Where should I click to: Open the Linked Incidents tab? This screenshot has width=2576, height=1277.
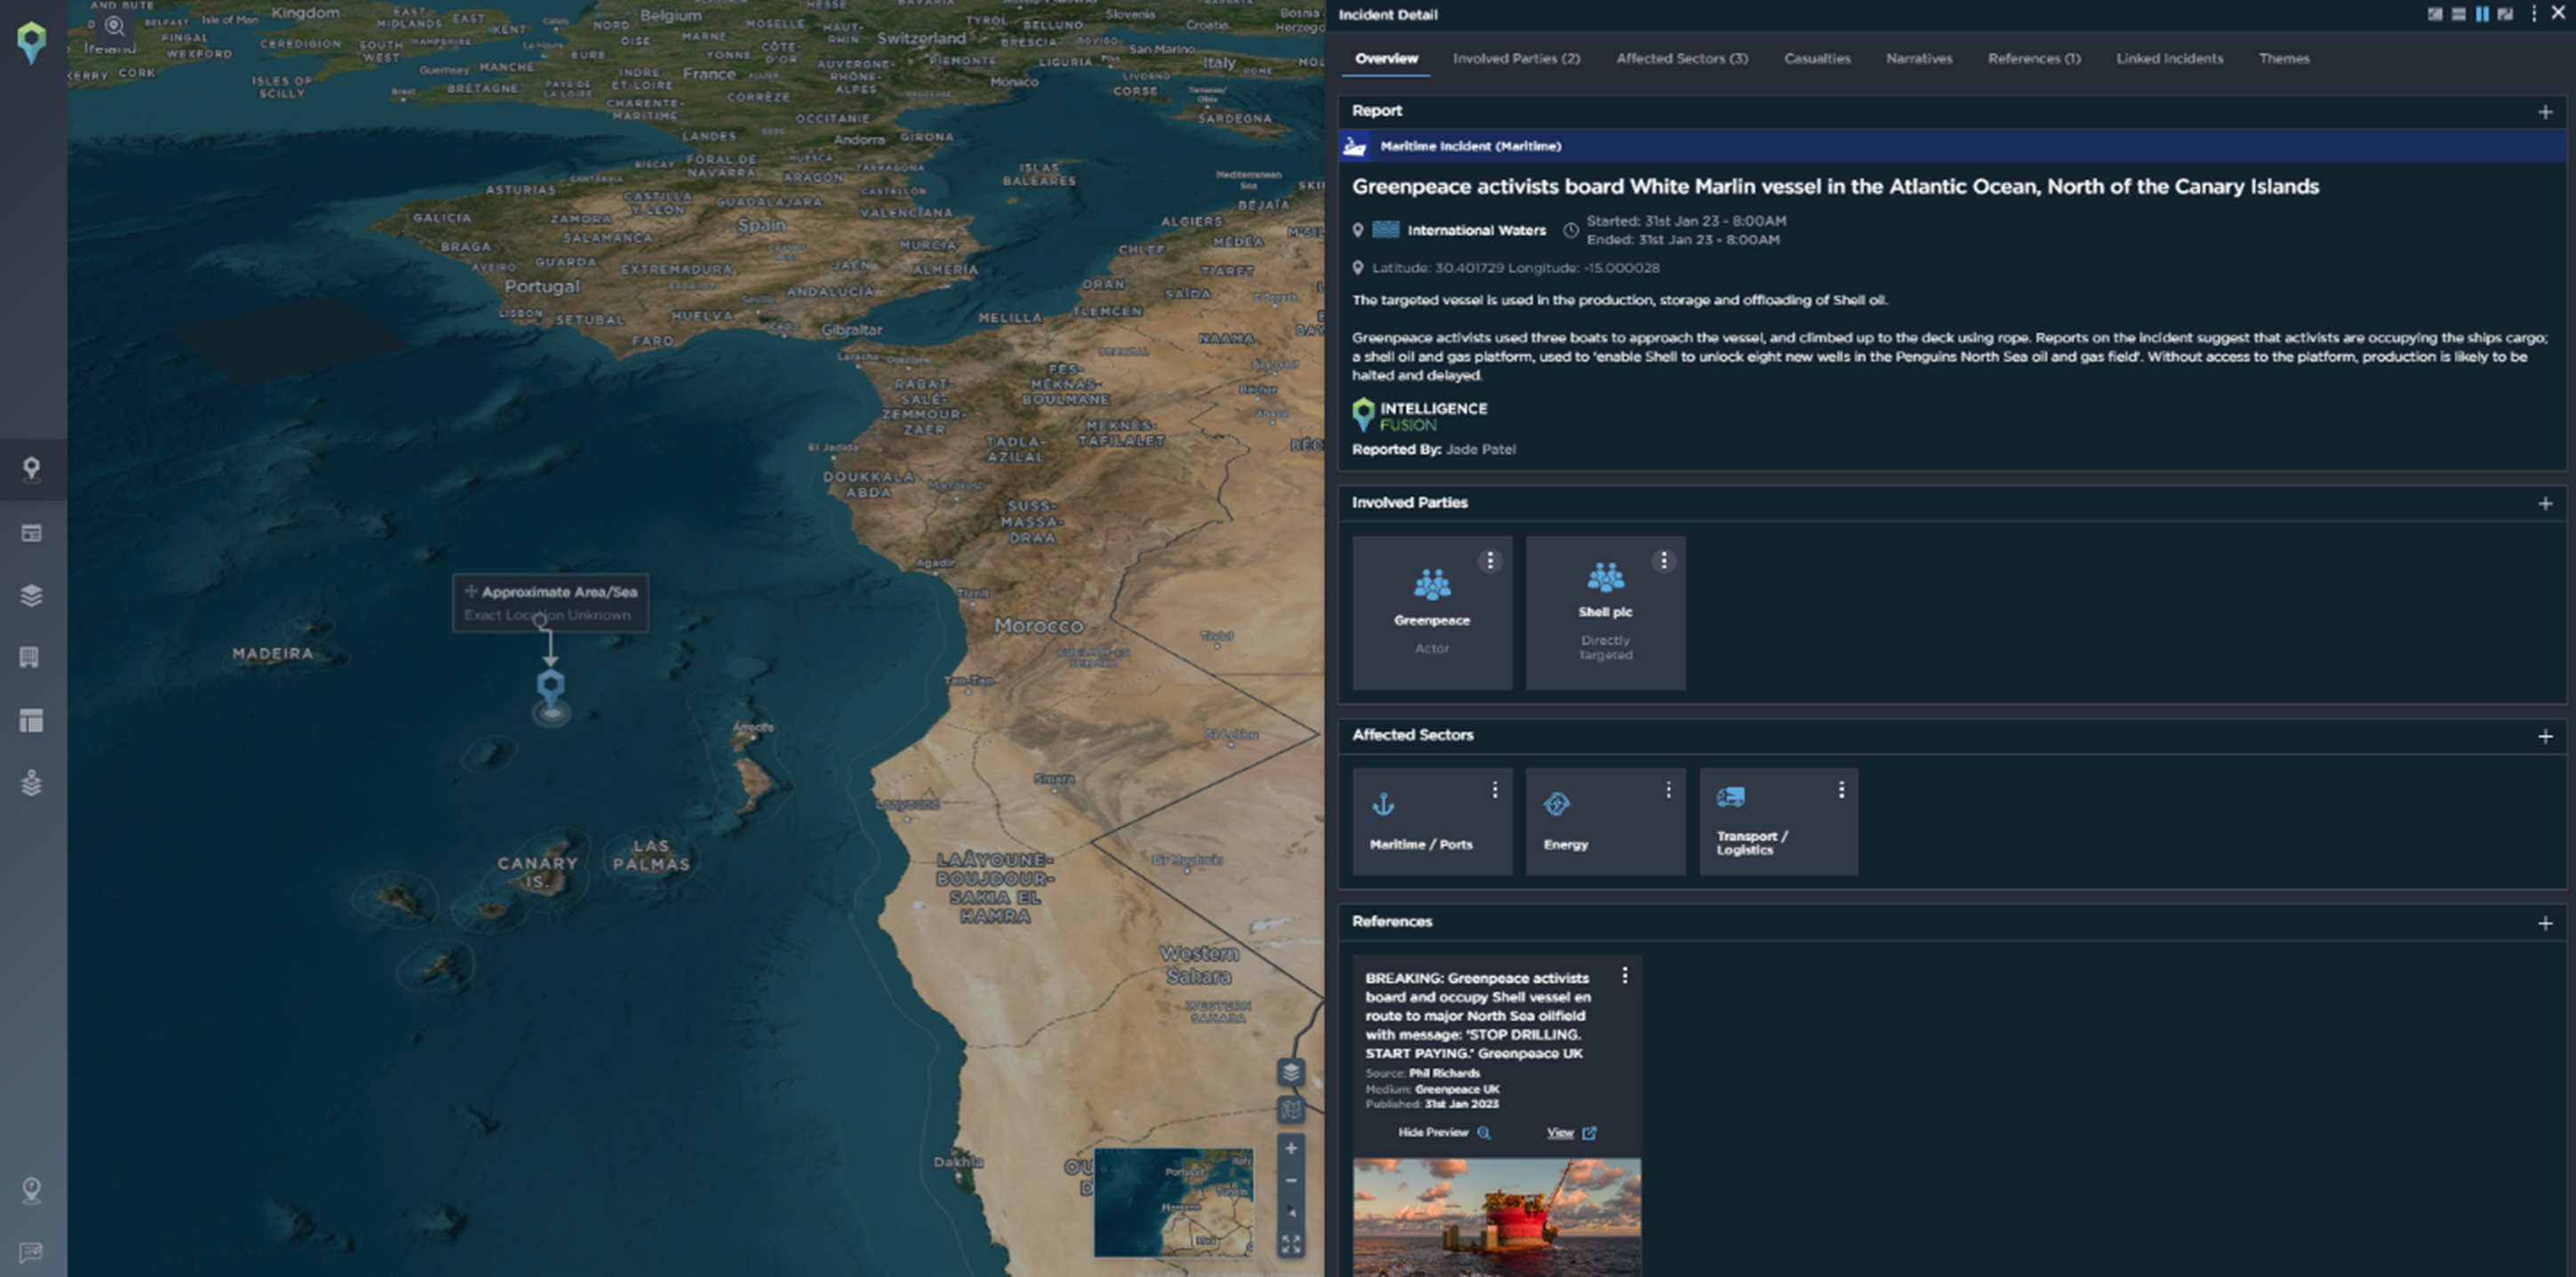click(x=2169, y=59)
